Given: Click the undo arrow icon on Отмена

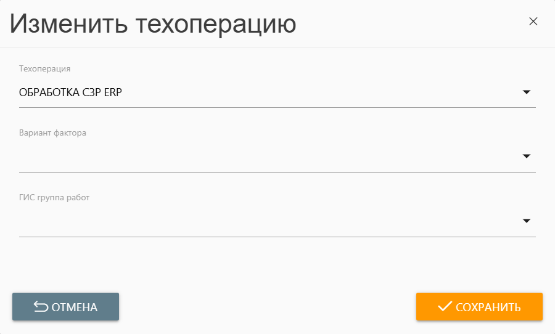Looking at the screenshot, I should point(41,307).
